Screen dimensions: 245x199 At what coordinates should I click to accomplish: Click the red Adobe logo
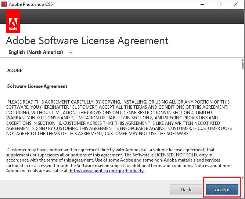(13, 21)
